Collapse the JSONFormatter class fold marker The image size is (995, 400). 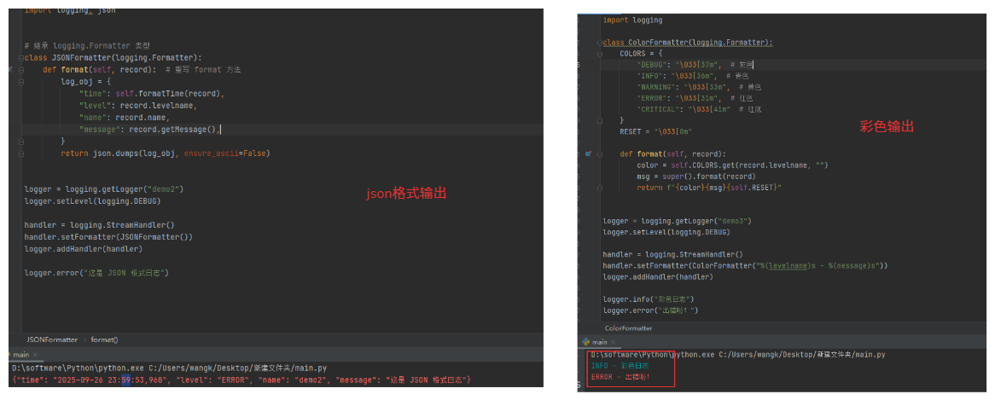(x=22, y=57)
